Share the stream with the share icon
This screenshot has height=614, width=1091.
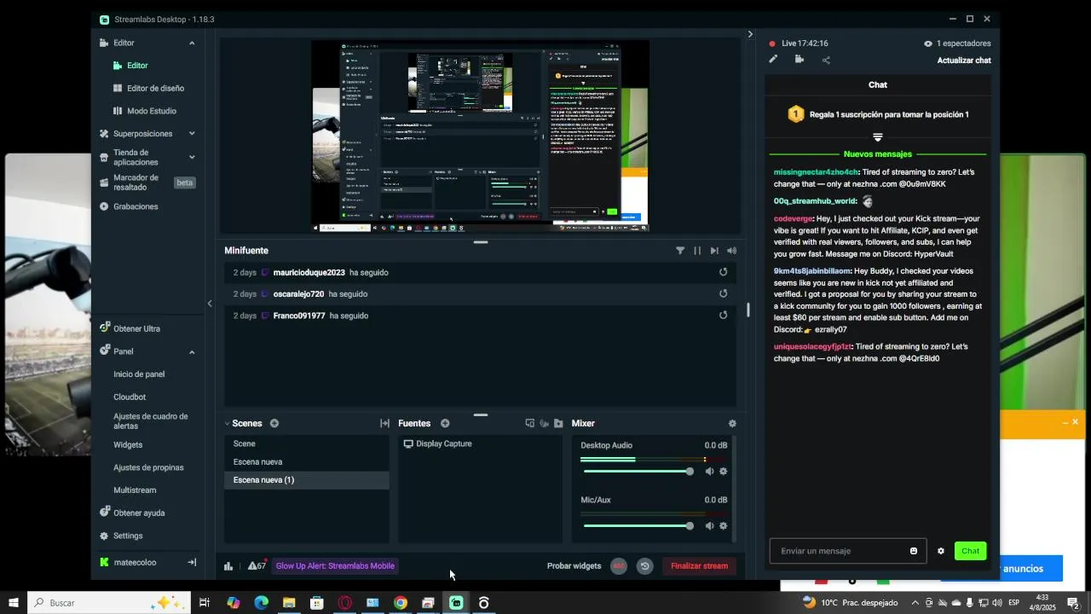[x=826, y=60]
